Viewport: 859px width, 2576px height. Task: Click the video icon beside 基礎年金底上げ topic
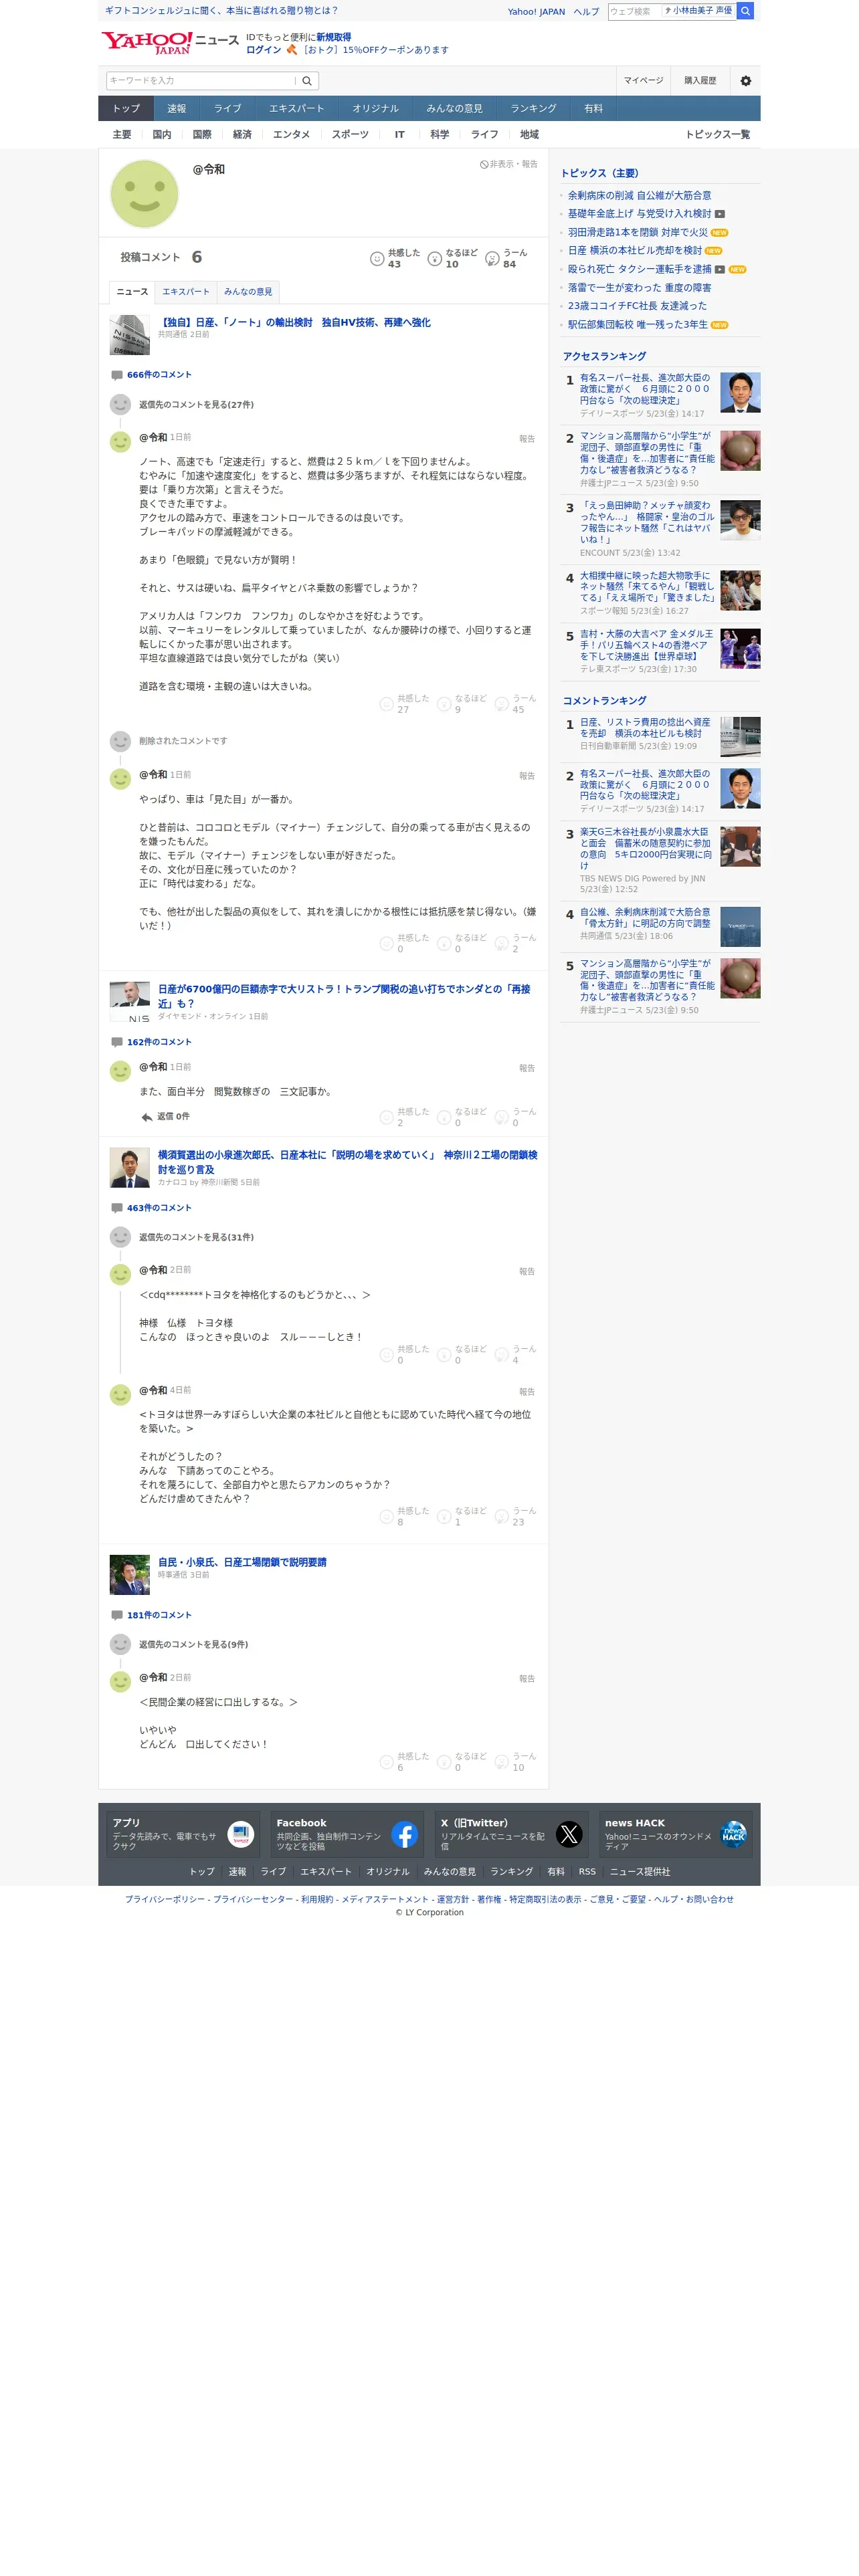(x=720, y=214)
